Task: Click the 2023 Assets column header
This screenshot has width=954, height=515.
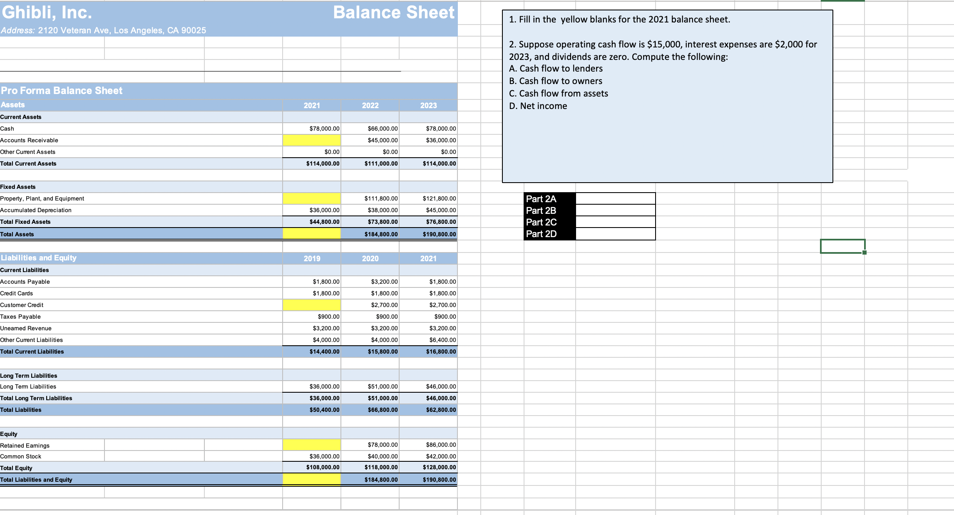Action: 428,105
